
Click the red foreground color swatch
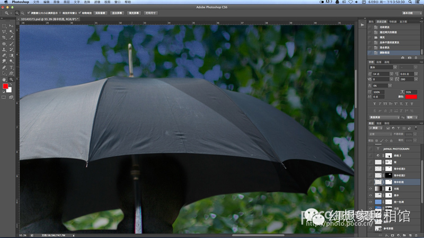pos(5,86)
